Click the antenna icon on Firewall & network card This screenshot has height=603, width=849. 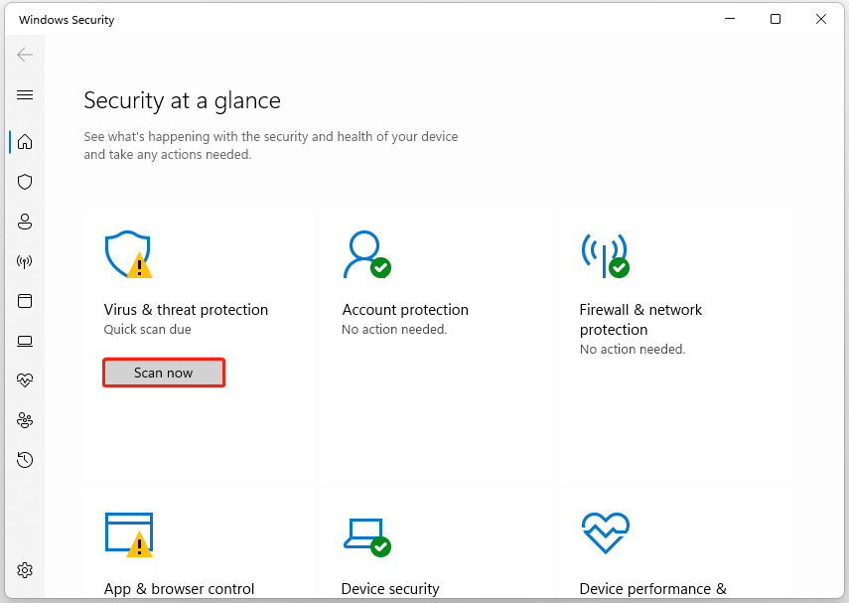605,255
